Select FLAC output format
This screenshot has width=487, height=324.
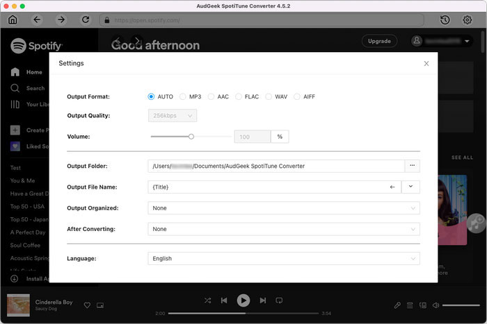click(x=238, y=96)
